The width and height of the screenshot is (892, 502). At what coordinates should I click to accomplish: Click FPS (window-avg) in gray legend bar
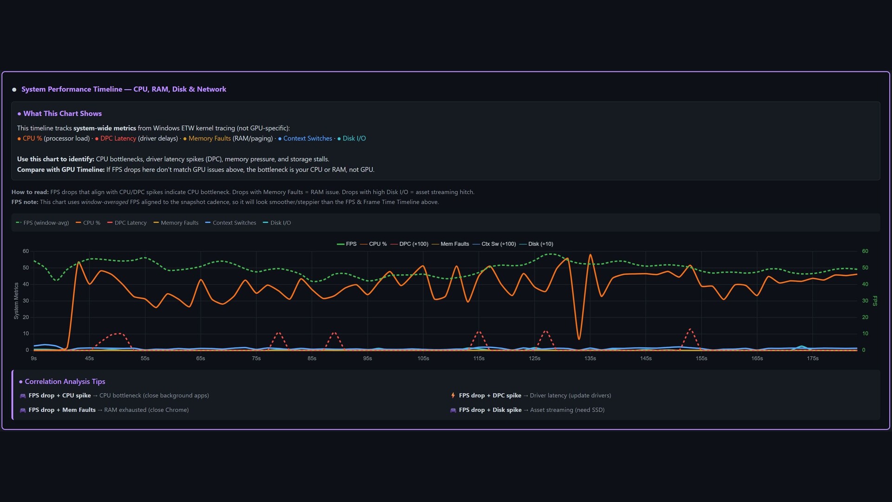(42, 223)
